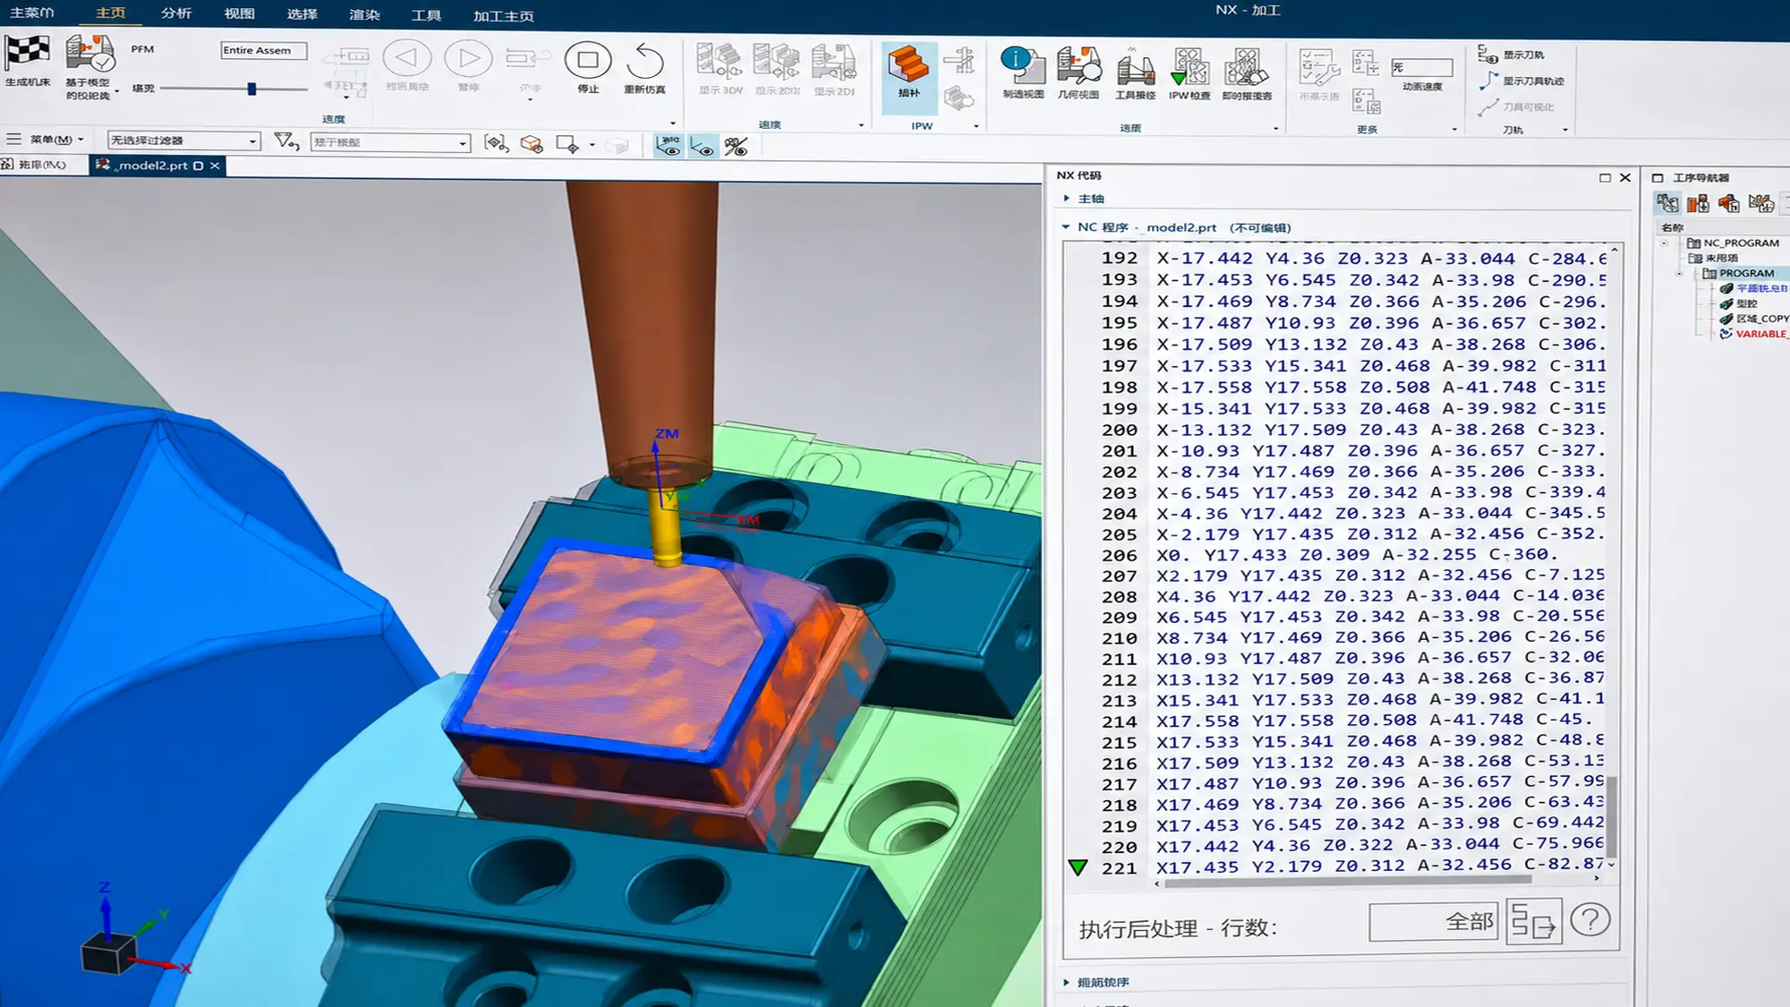The height and width of the screenshot is (1007, 1790).
Task: Open the 加工主页 ribbon tab
Action: point(503,16)
